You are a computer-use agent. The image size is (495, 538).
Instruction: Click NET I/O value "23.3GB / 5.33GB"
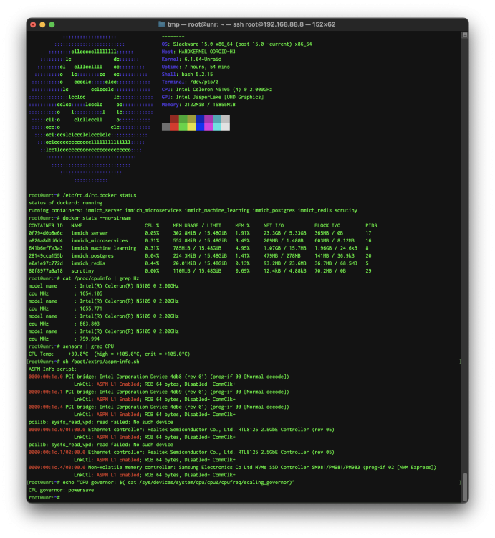pos(284,233)
